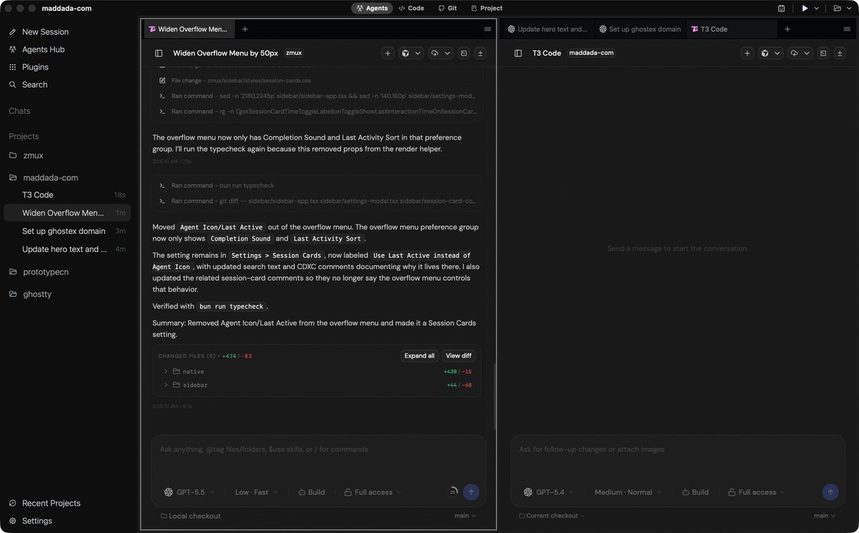The height and width of the screenshot is (533, 859).
Task: Toggle the diff plus-minus icon in left header
Action: (480, 53)
